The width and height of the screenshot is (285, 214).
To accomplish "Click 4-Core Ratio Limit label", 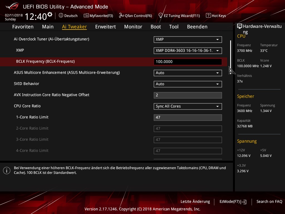I will pyautogui.click(x=32, y=151).
